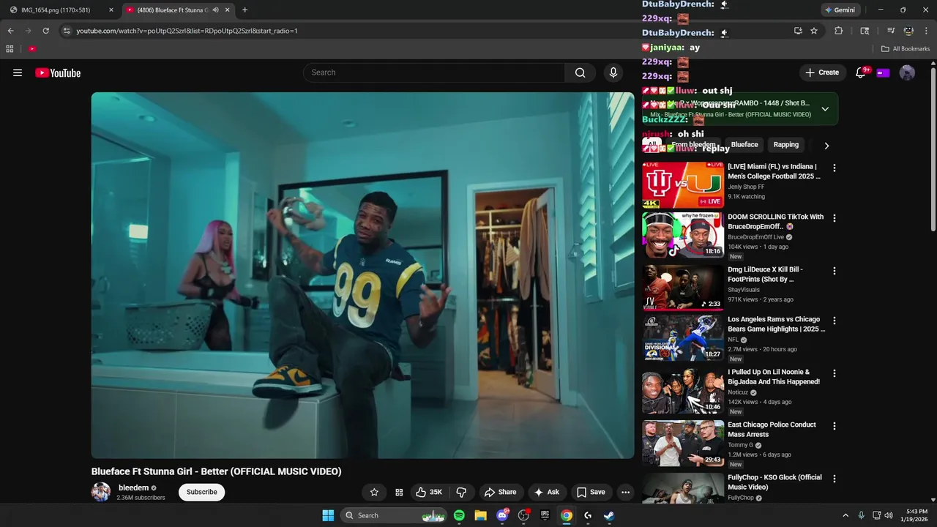The height and width of the screenshot is (527, 937).
Task: Open options for Lil Noonie video
Action: click(834, 373)
